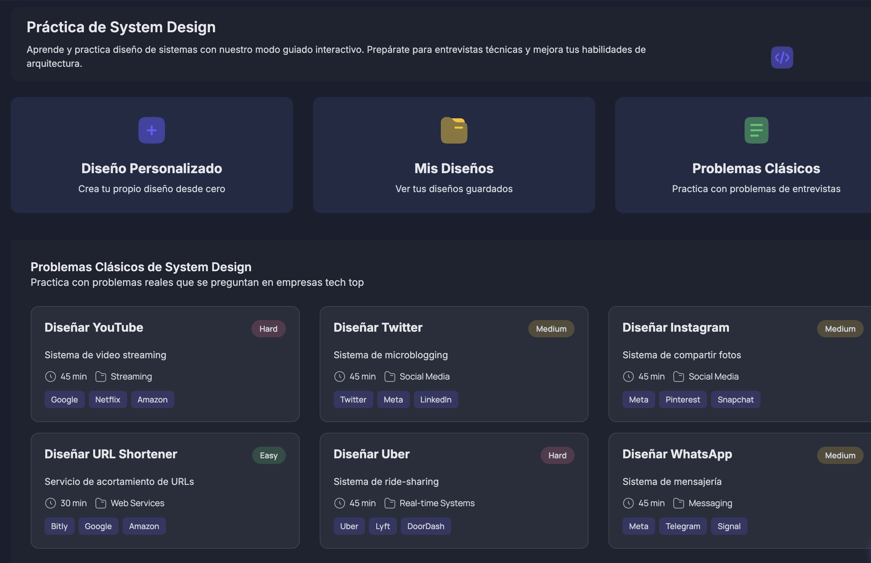Click the green list icon on Problemas Clásicos
This screenshot has height=563, width=871.
(x=756, y=130)
